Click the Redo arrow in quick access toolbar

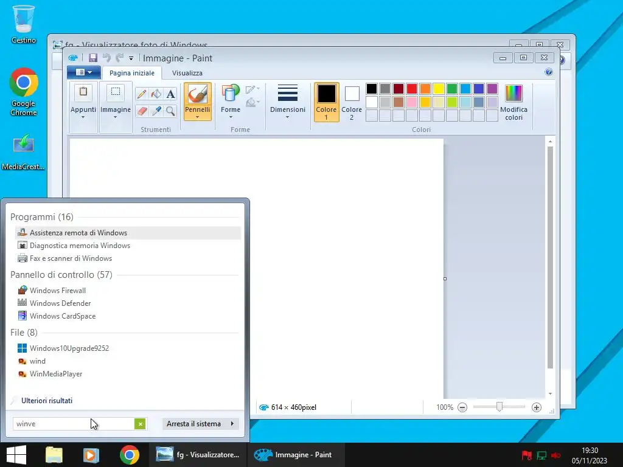click(x=120, y=58)
